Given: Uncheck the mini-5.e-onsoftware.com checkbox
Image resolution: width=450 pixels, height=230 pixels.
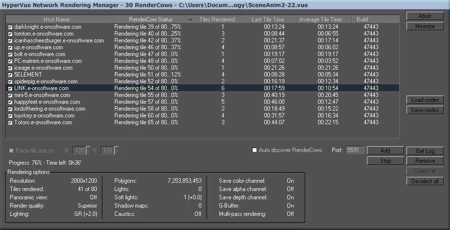Looking at the screenshot, I should pos(10,96).
